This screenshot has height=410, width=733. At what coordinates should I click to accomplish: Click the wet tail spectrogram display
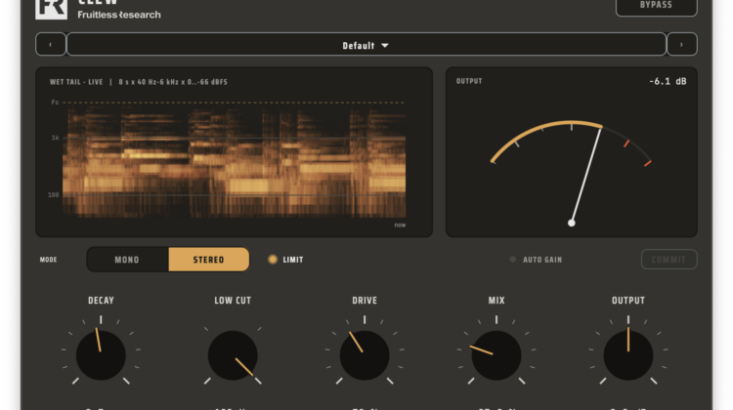tap(234, 161)
